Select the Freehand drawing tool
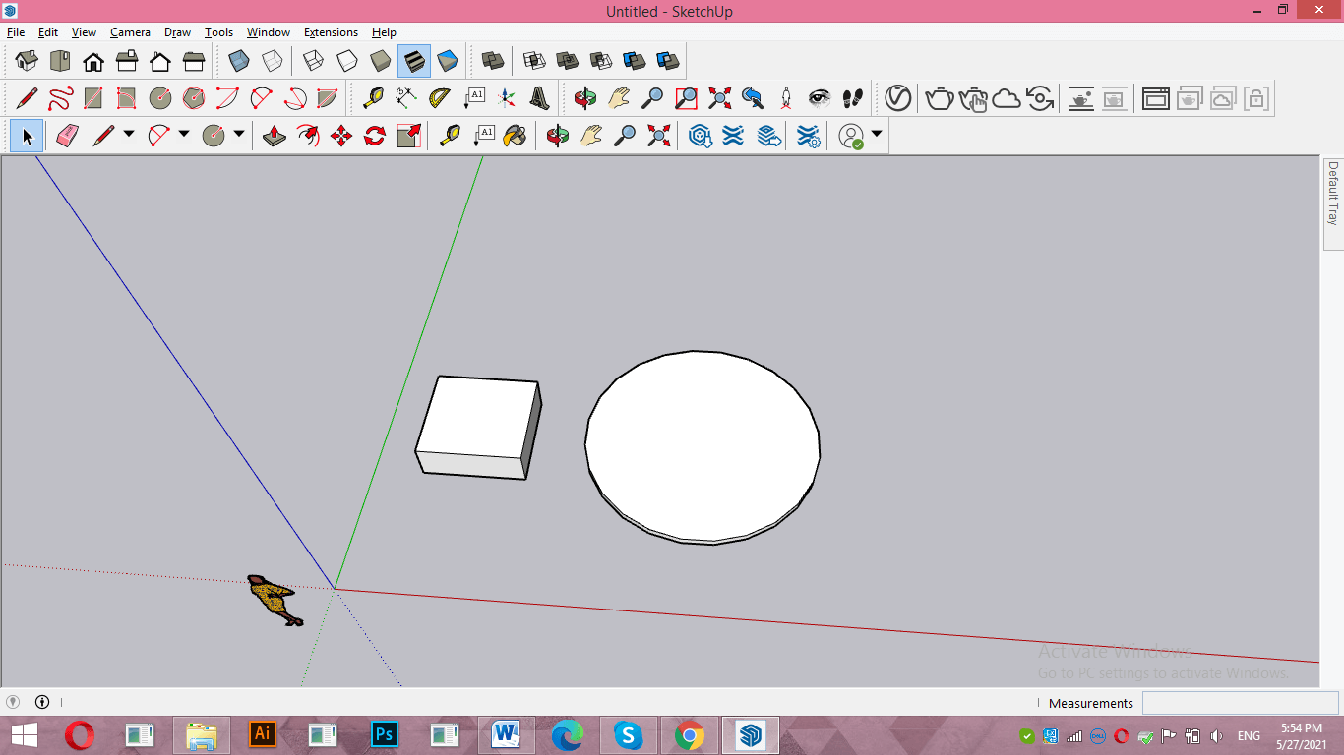The height and width of the screenshot is (755, 1344). (x=60, y=98)
